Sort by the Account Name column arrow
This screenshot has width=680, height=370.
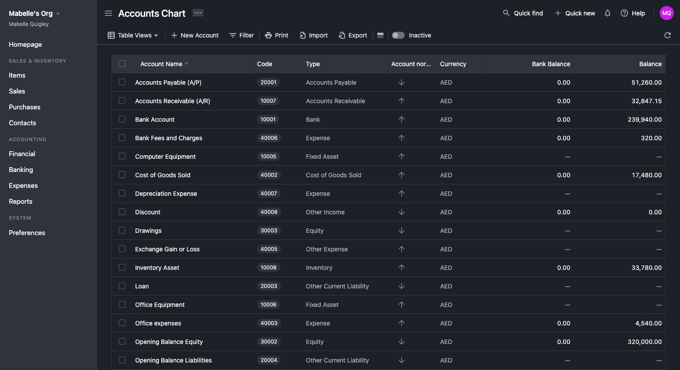186,64
